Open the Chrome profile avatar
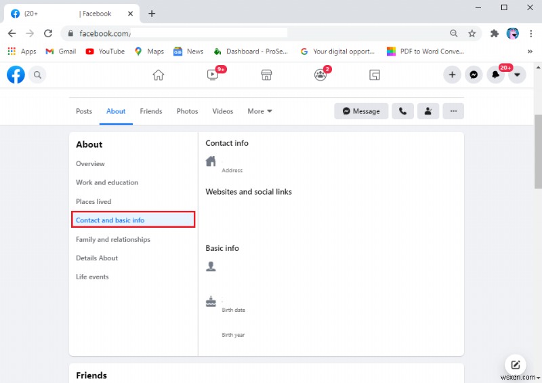 pos(513,33)
